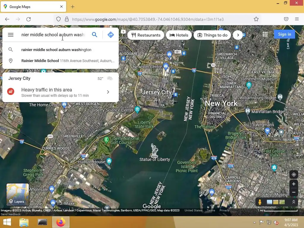Select the IKEA store pin
Viewport: 304px width, 228px height.
click(212, 192)
